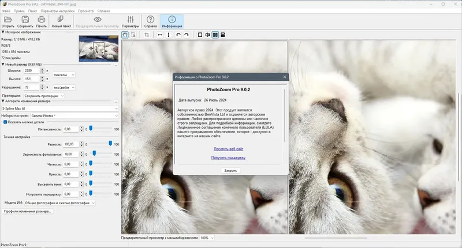Click the Закрыть button in the dialog
Viewport: 462px width, 248px height.
click(230, 171)
